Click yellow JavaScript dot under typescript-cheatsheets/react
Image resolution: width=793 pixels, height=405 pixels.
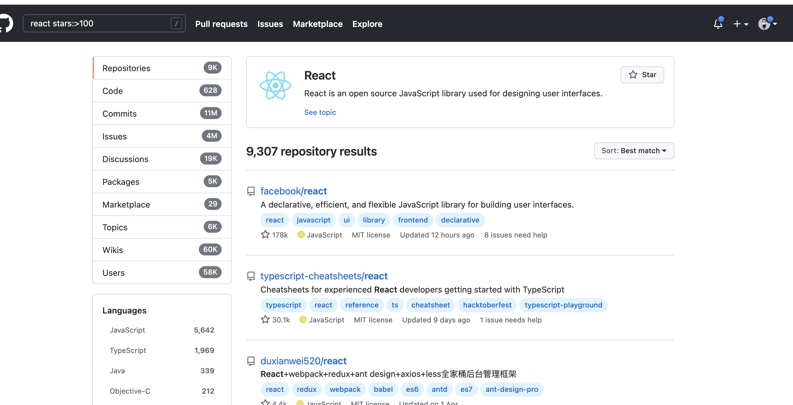click(303, 319)
